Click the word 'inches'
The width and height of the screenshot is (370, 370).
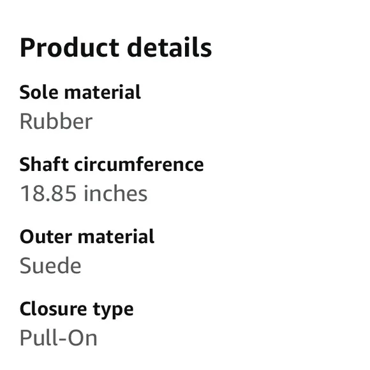tap(115, 194)
